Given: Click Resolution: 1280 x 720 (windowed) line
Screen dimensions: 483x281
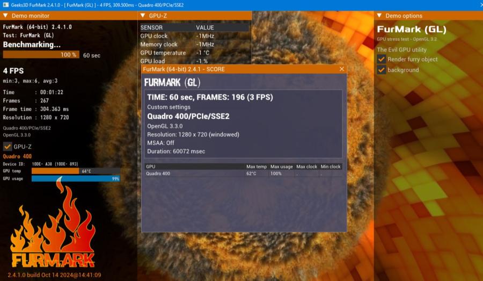Looking at the screenshot, I should pos(193,134).
